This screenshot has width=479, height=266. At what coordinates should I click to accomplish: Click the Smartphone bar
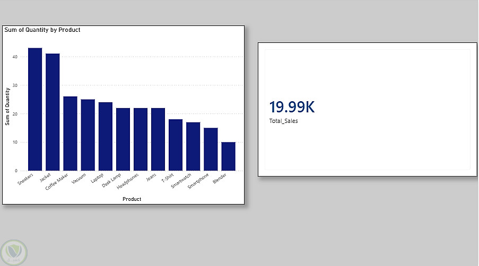211,149
